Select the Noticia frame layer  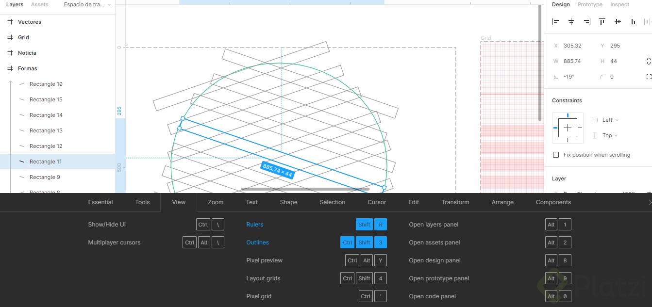[57, 53]
